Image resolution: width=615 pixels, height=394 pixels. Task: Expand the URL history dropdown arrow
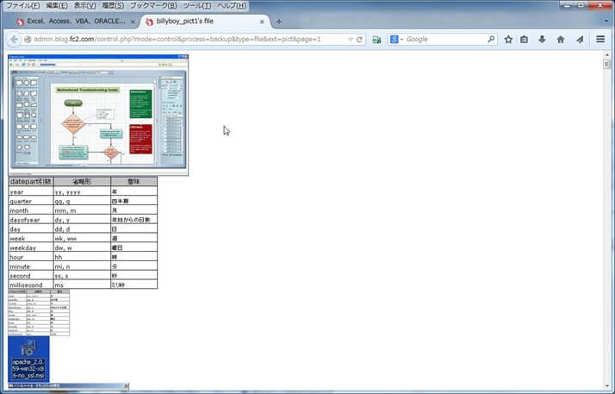(350, 40)
